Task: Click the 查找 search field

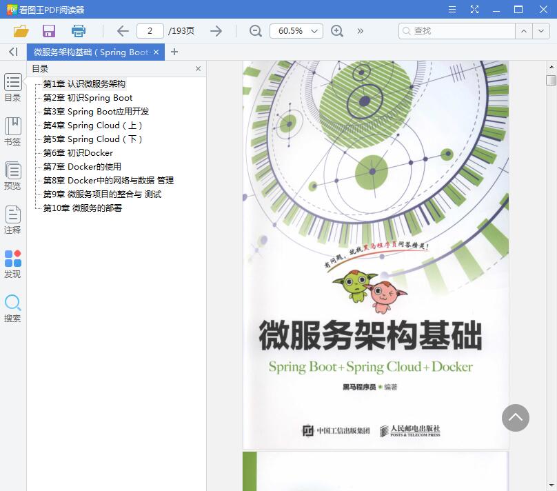Action: [x=457, y=31]
